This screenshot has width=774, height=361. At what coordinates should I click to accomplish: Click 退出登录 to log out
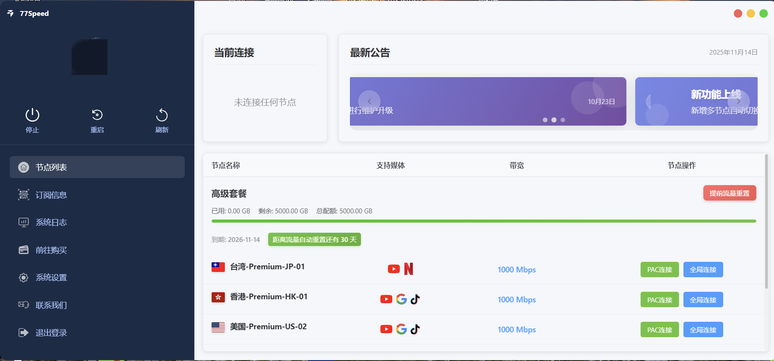[51, 333]
